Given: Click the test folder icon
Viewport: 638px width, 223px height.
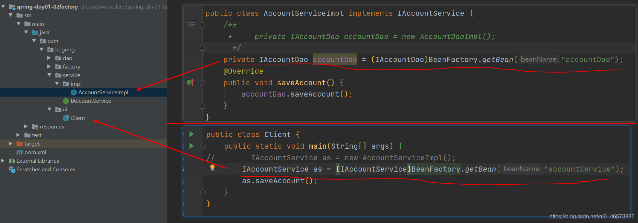Looking at the screenshot, I should (x=27, y=135).
